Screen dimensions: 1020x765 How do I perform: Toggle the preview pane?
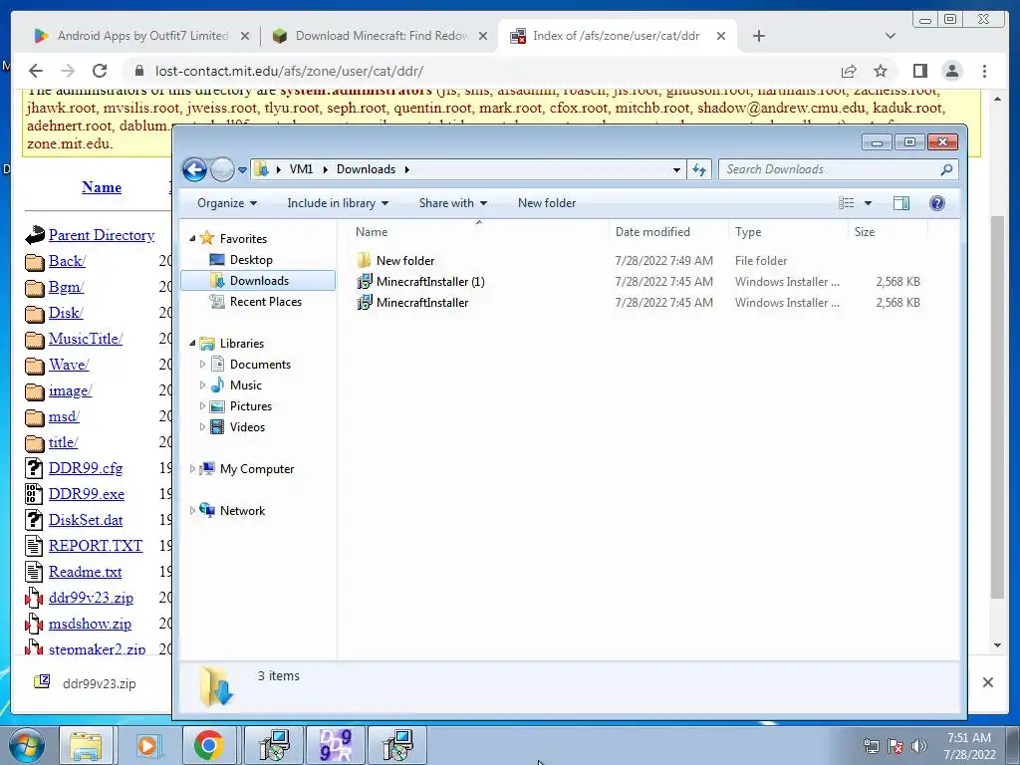point(900,203)
